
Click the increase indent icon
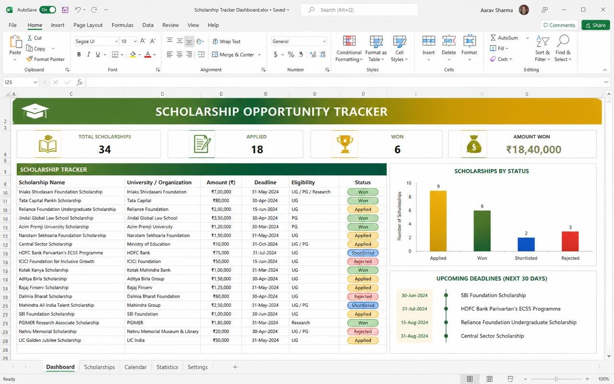coord(201,55)
